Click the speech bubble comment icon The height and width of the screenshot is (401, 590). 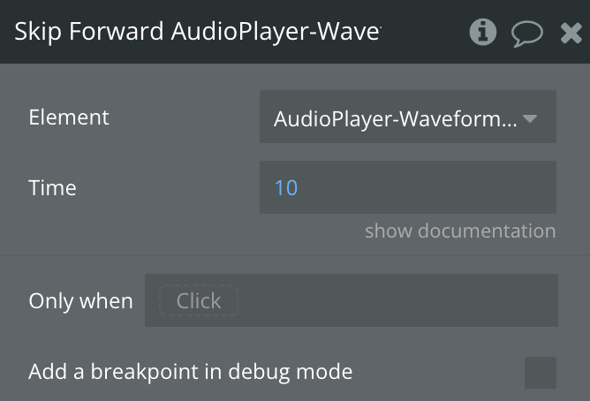[x=526, y=34]
